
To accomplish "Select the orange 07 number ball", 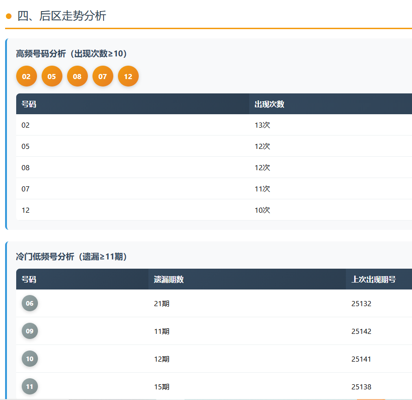I will tap(103, 76).
